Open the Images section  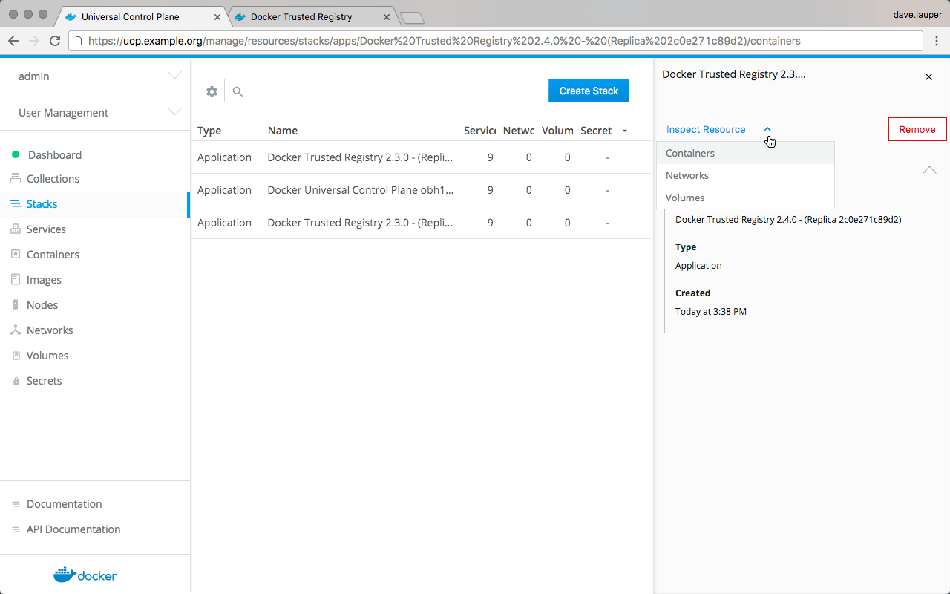click(44, 279)
